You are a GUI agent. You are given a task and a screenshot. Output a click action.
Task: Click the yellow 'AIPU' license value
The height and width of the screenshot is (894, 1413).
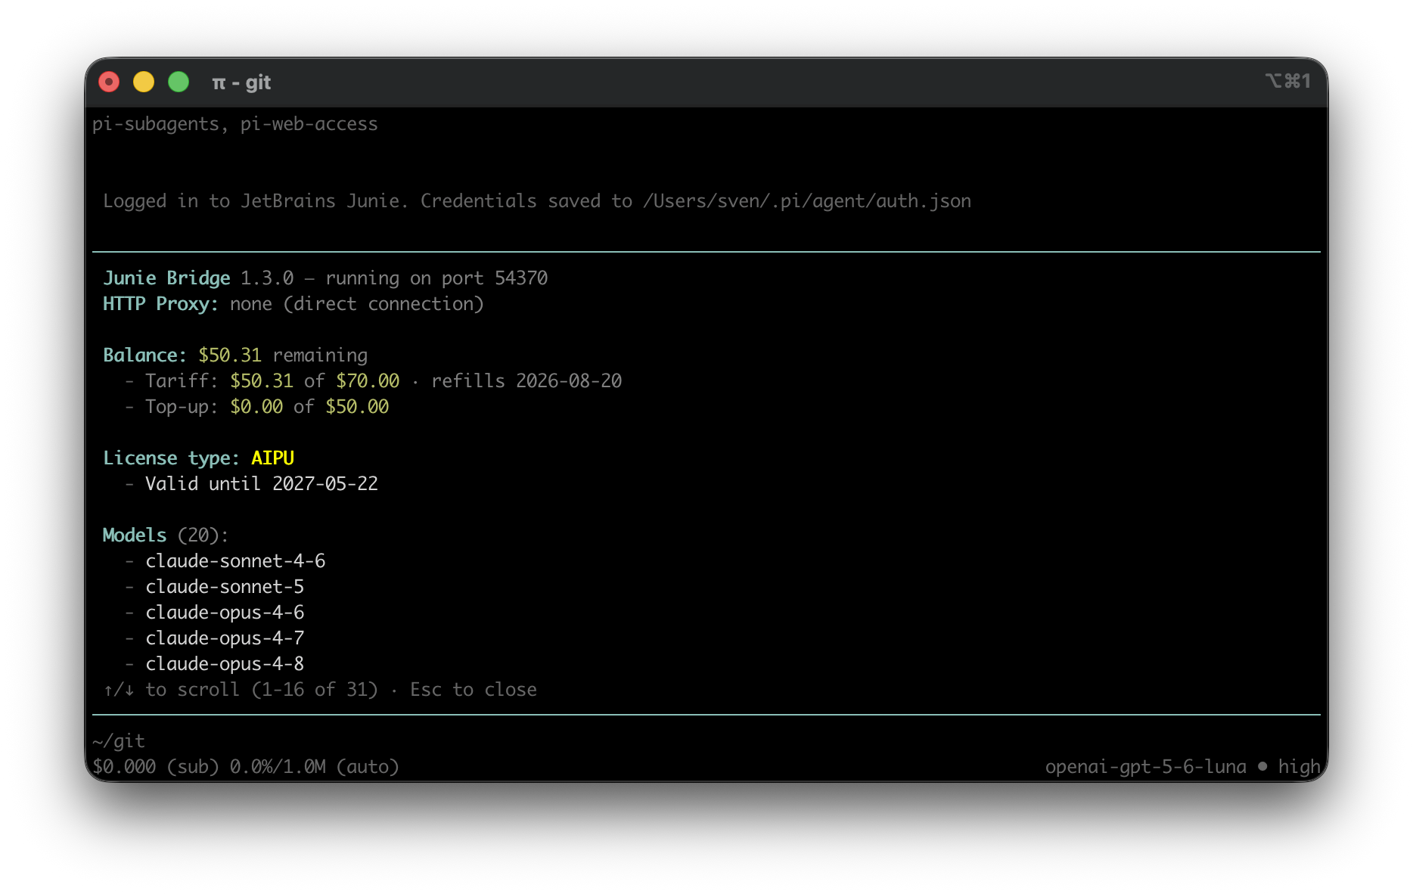(272, 458)
